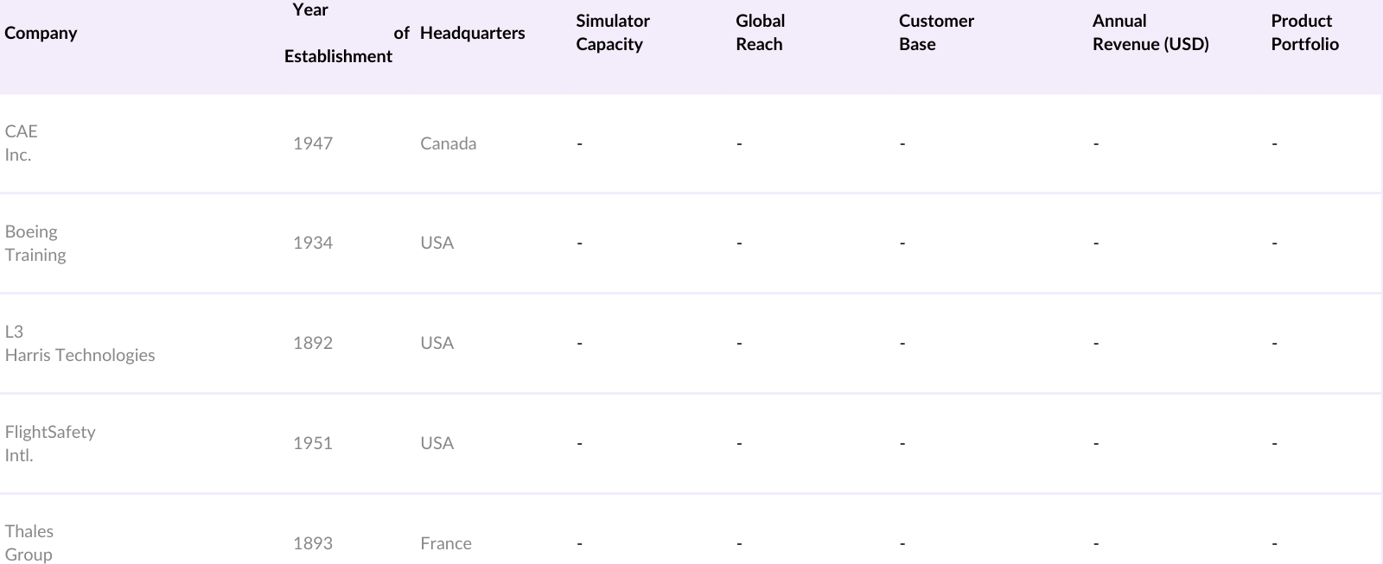Select the 1947 establishment year cell
Image resolution: width=1383 pixels, height=564 pixels.
pos(313,143)
